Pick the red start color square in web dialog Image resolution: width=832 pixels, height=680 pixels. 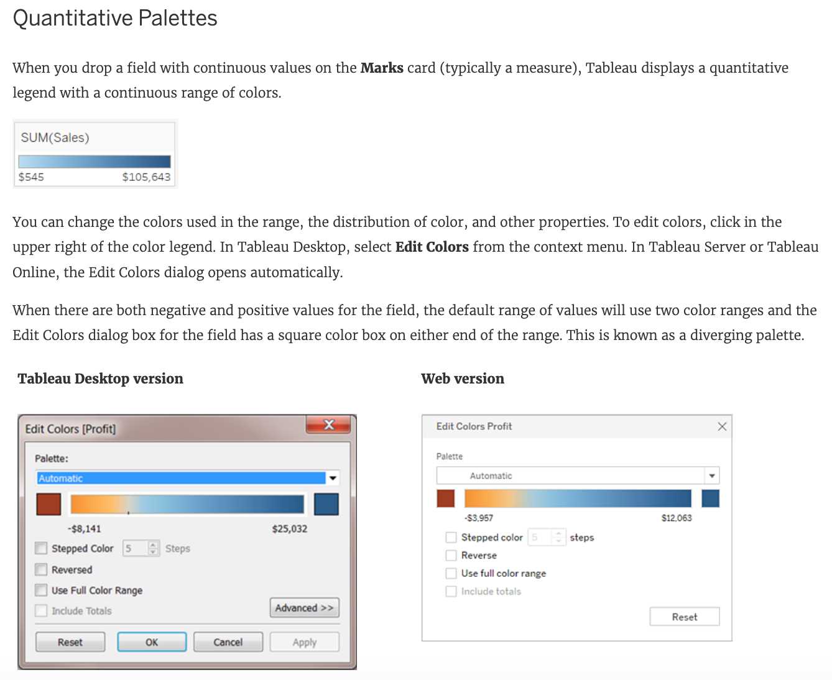click(446, 499)
